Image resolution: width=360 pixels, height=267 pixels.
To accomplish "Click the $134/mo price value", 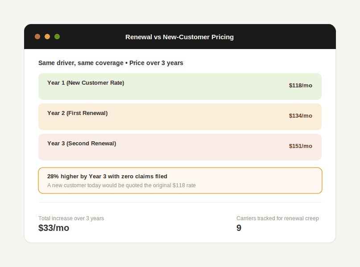I will pos(300,116).
